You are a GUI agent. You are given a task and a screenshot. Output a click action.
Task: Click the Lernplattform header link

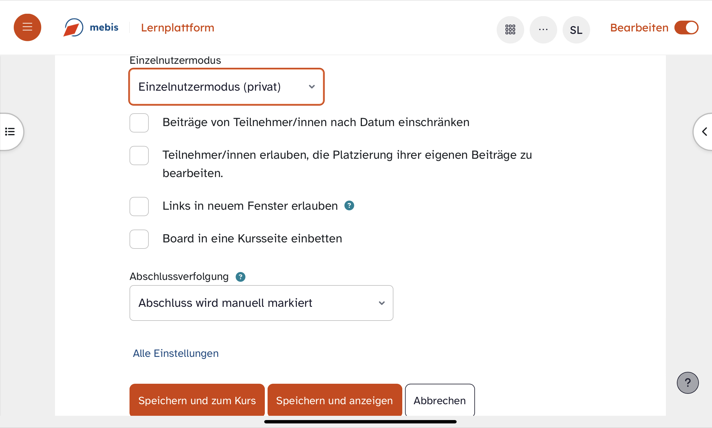[177, 28]
